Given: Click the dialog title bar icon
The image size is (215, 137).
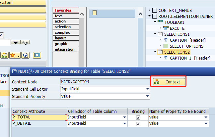Looking at the screenshot, I should [15, 71].
